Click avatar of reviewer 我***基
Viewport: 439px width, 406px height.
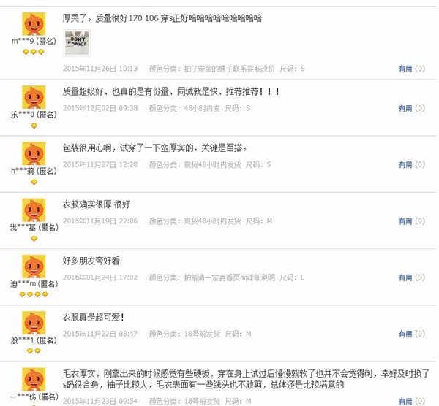pyautogui.click(x=34, y=210)
